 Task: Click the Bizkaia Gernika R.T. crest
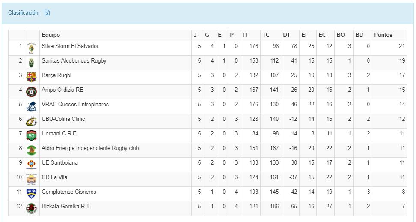point(31,208)
